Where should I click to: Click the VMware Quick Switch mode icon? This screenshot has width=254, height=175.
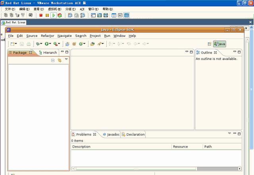[106, 15]
